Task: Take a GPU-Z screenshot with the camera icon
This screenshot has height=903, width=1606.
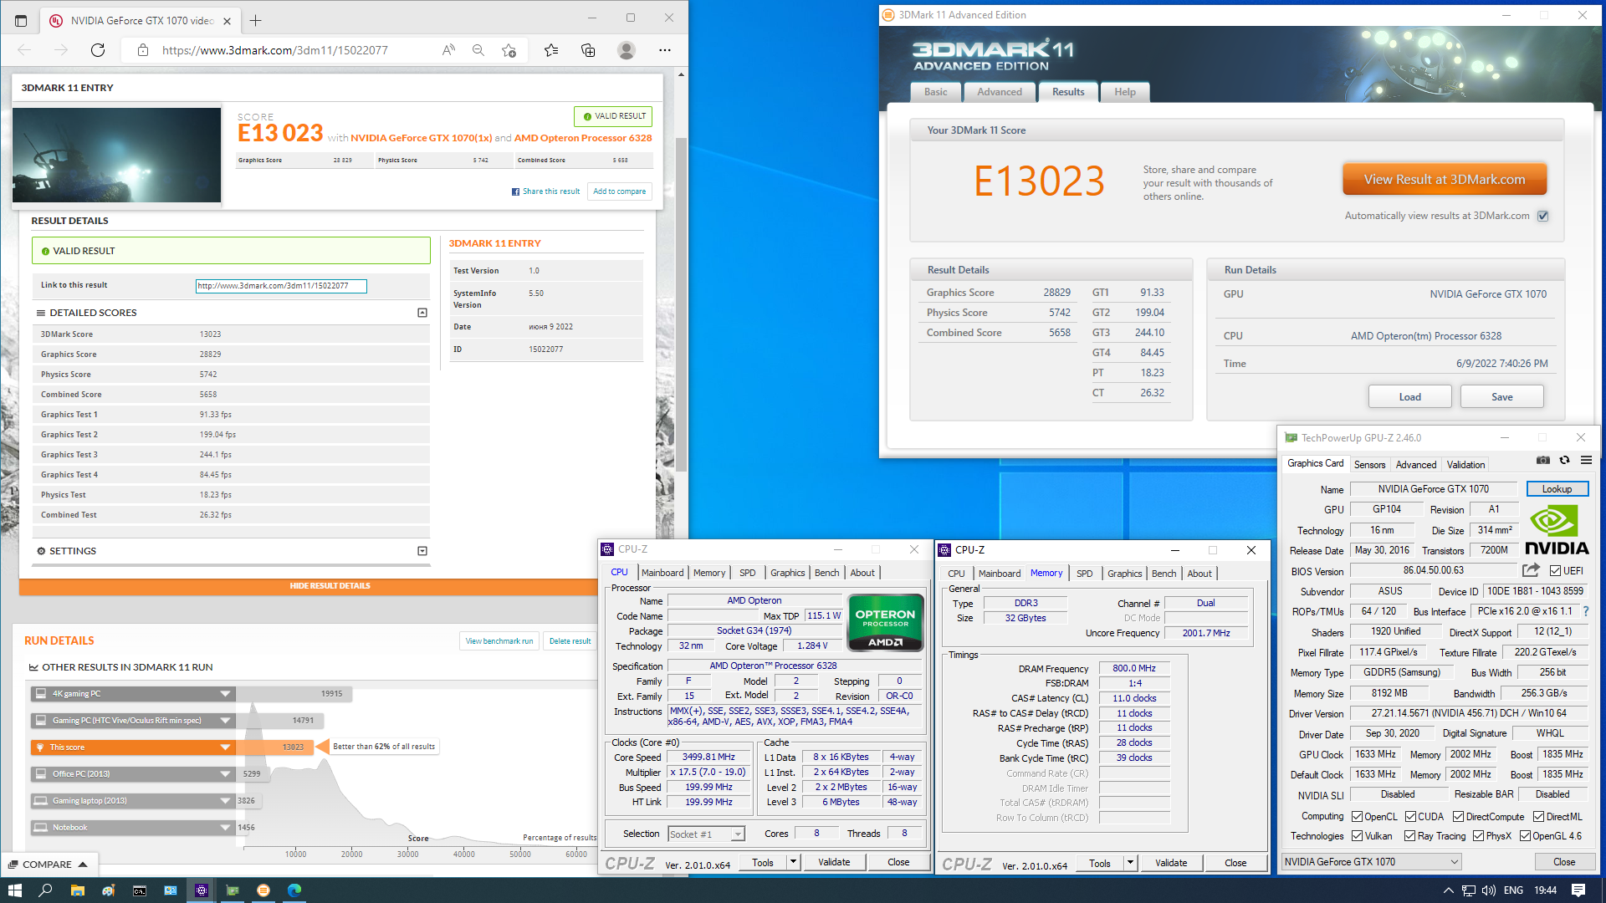Action: click(1543, 460)
